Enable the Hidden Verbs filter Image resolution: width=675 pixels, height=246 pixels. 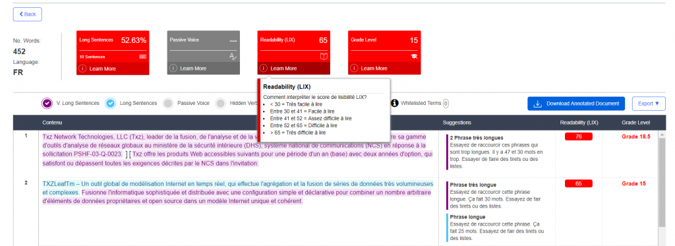[x=220, y=104]
